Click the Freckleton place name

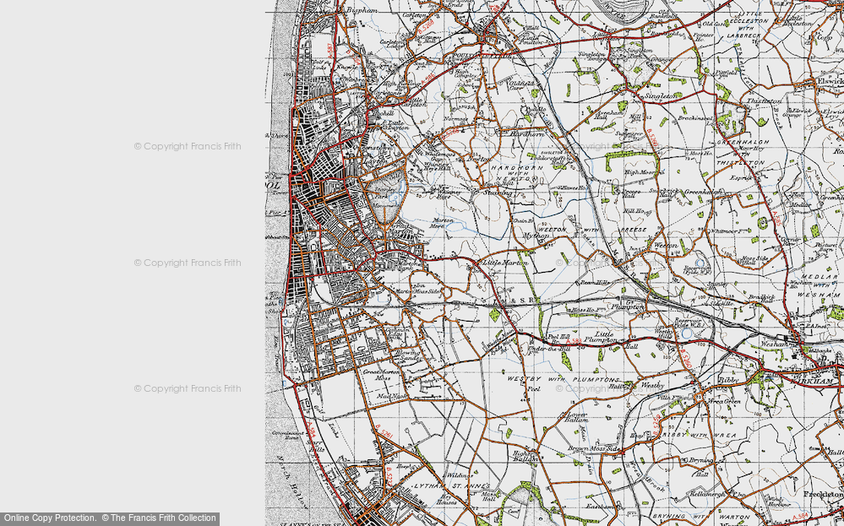pyautogui.click(x=823, y=494)
